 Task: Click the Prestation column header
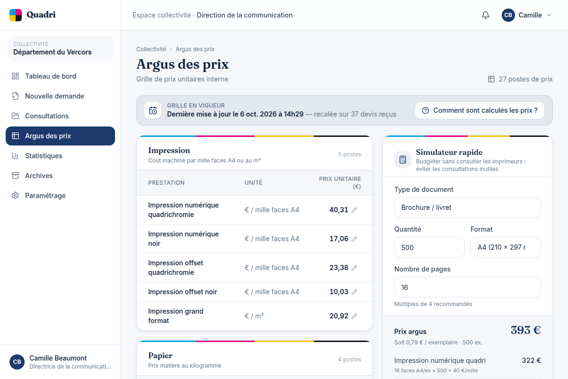[x=166, y=183]
